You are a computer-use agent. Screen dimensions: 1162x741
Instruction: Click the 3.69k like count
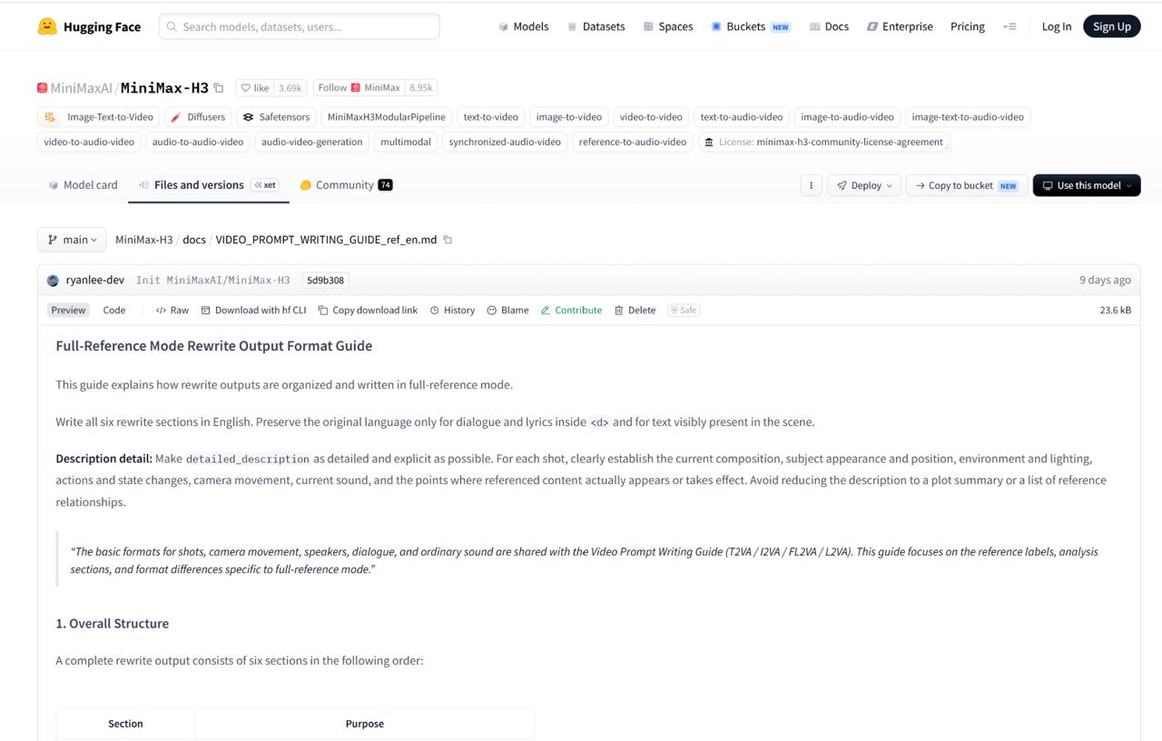290,88
